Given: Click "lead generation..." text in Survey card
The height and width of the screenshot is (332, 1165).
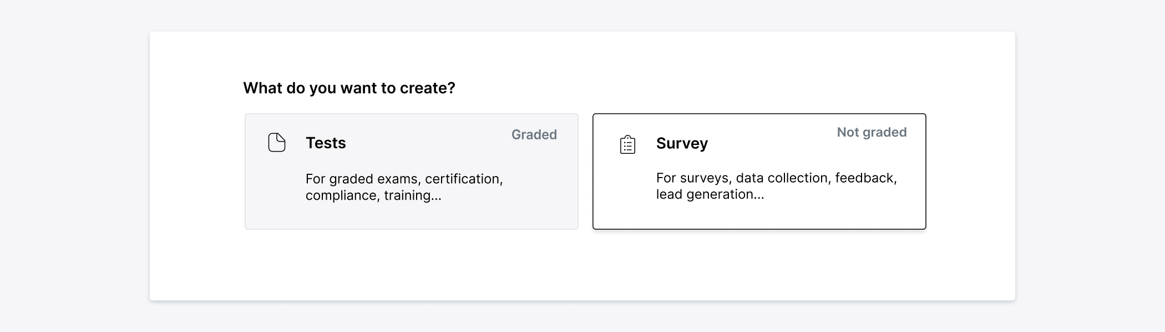Looking at the screenshot, I should [710, 194].
